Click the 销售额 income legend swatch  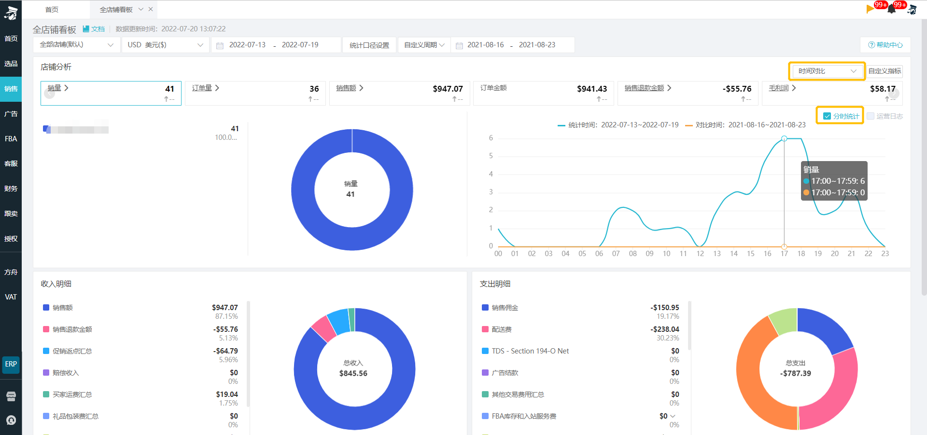point(46,307)
